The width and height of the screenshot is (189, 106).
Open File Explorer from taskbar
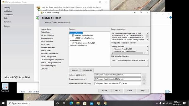point(78,103)
